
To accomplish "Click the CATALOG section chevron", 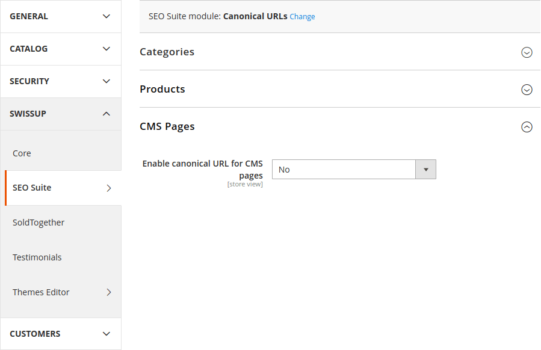I will tap(107, 49).
